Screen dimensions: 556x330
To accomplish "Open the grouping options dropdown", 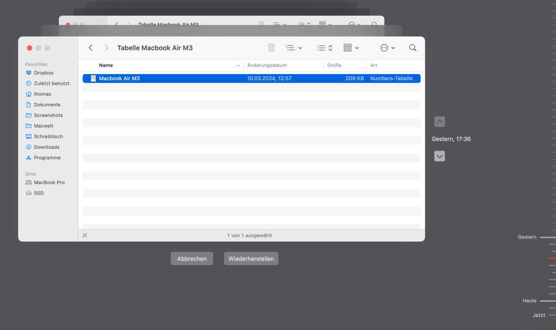I will coord(351,48).
